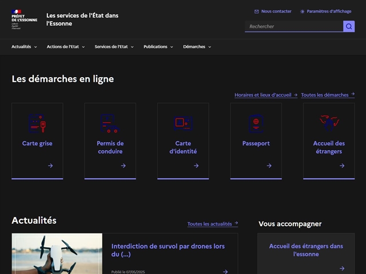Open the Nous contacter link

coord(273,11)
